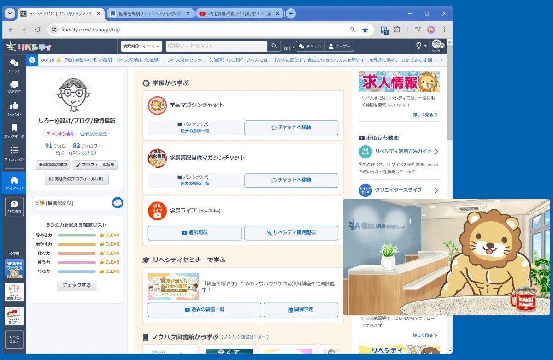Expand もっと見る in the sidebar
553x360 pixels.
point(14,340)
